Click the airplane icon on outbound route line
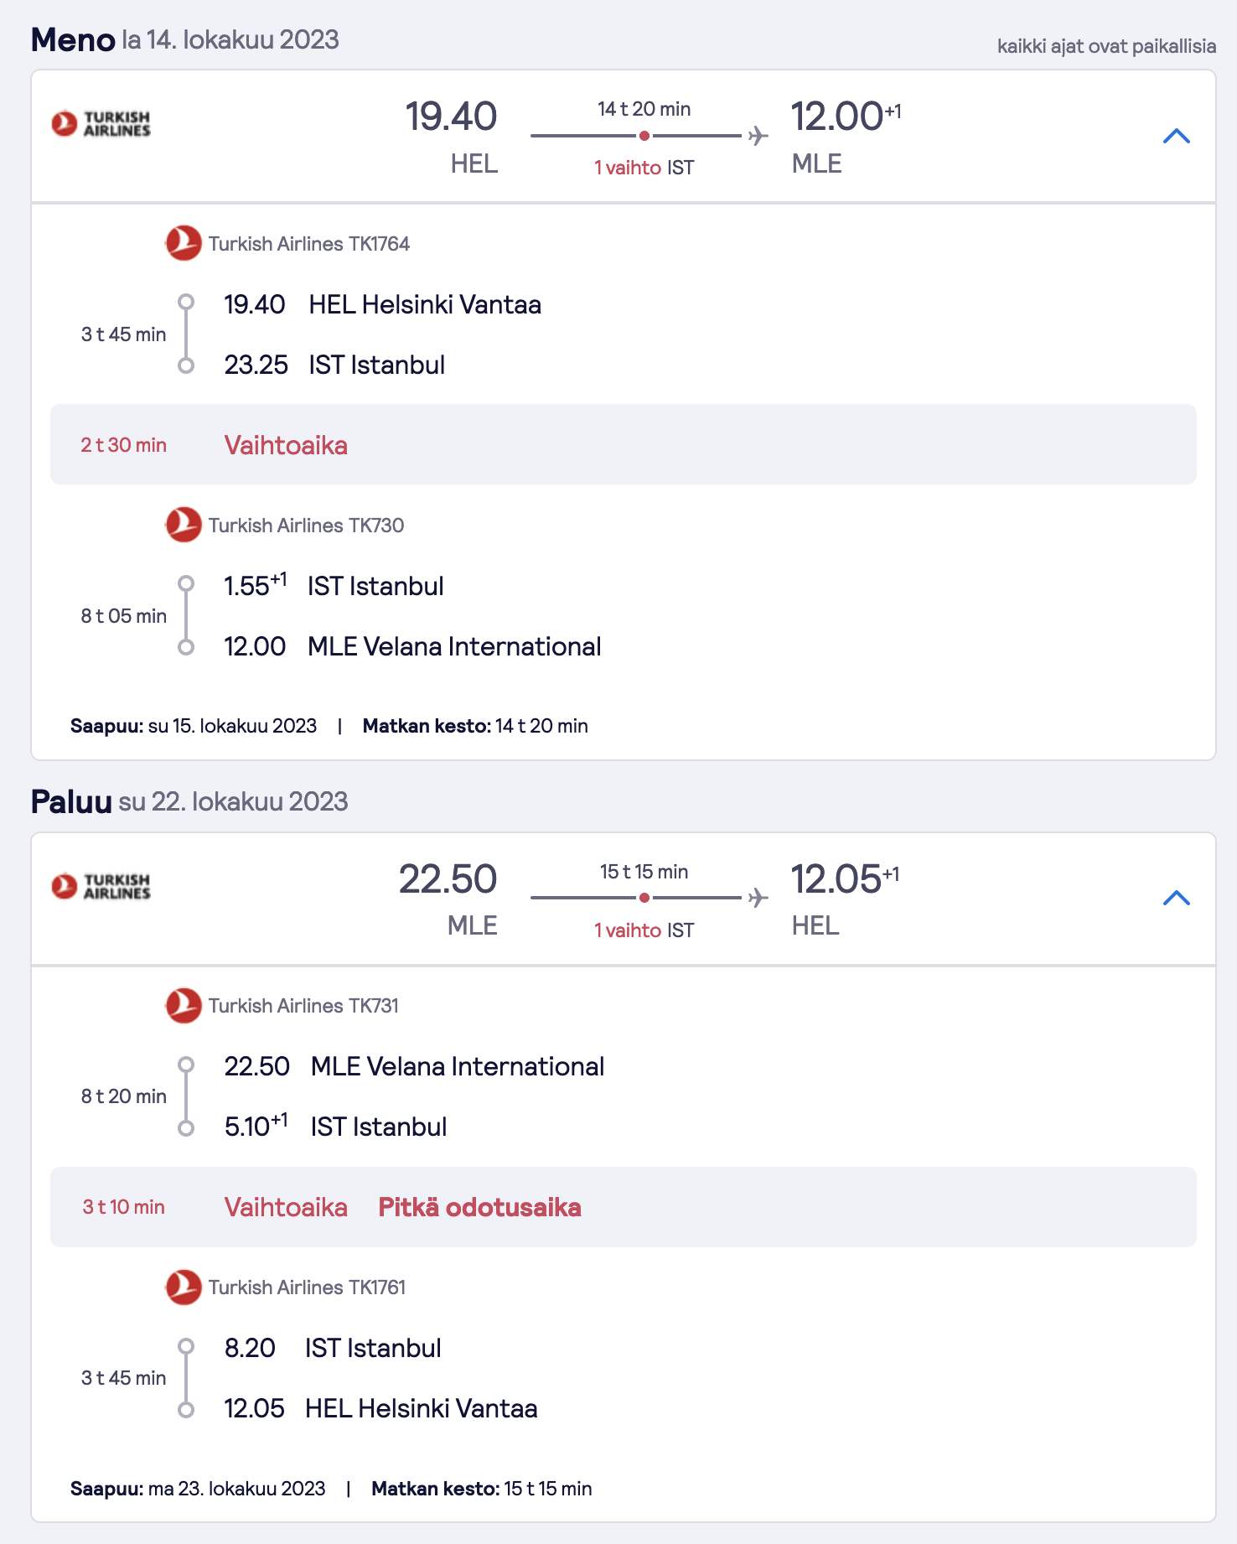 tap(758, 136)
